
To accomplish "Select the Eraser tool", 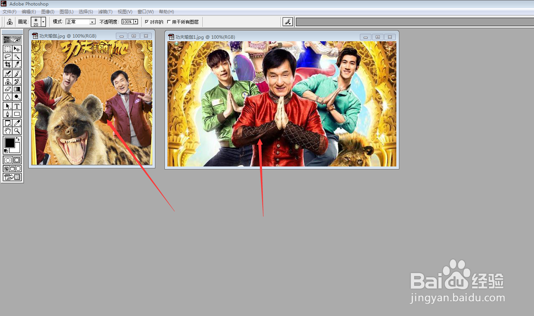I will [x=8, y=89].
